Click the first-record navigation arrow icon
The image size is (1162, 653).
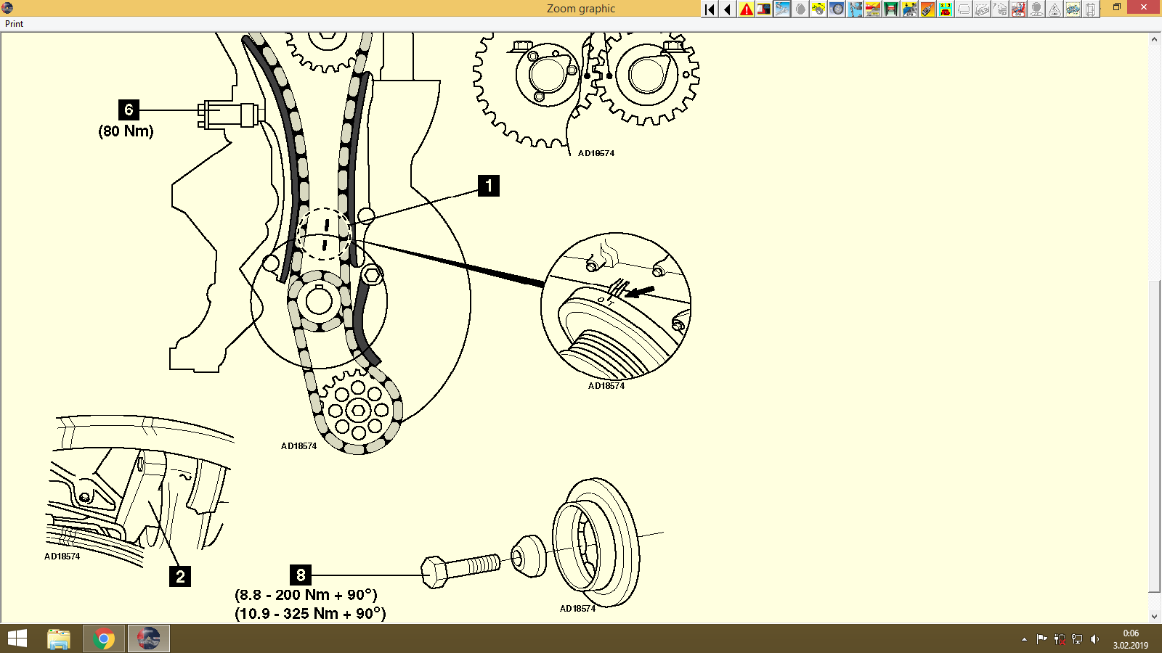pyautogui.click(x=708, y=9)
